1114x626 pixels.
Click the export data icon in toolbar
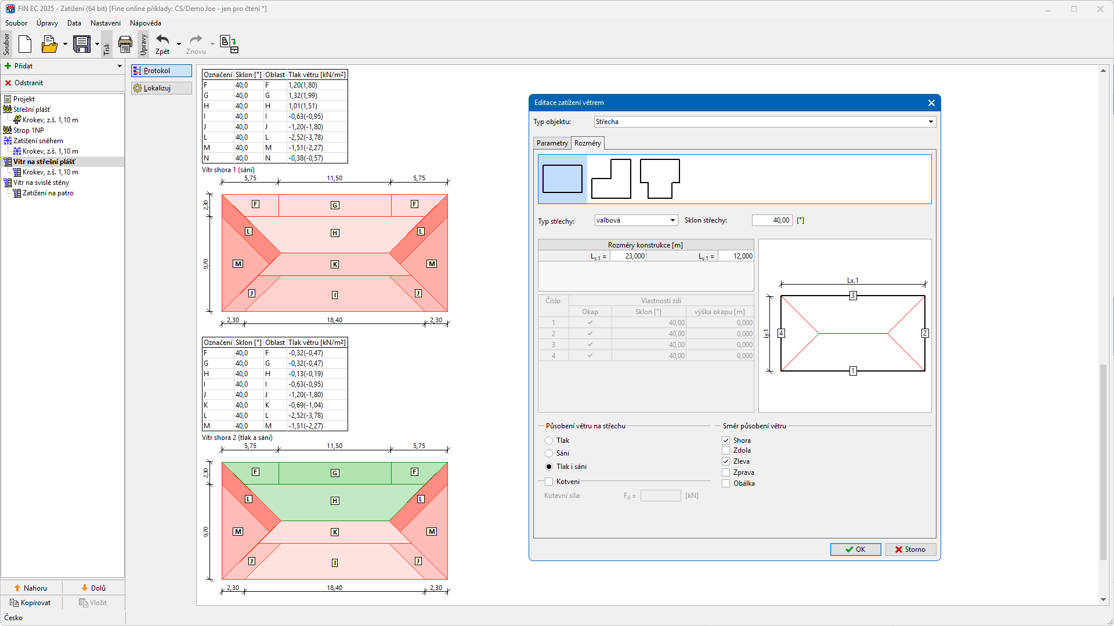(229, 44)
